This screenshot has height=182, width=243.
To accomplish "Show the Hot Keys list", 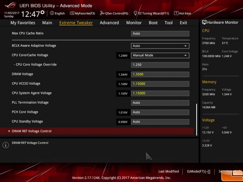I will [183, 13].
